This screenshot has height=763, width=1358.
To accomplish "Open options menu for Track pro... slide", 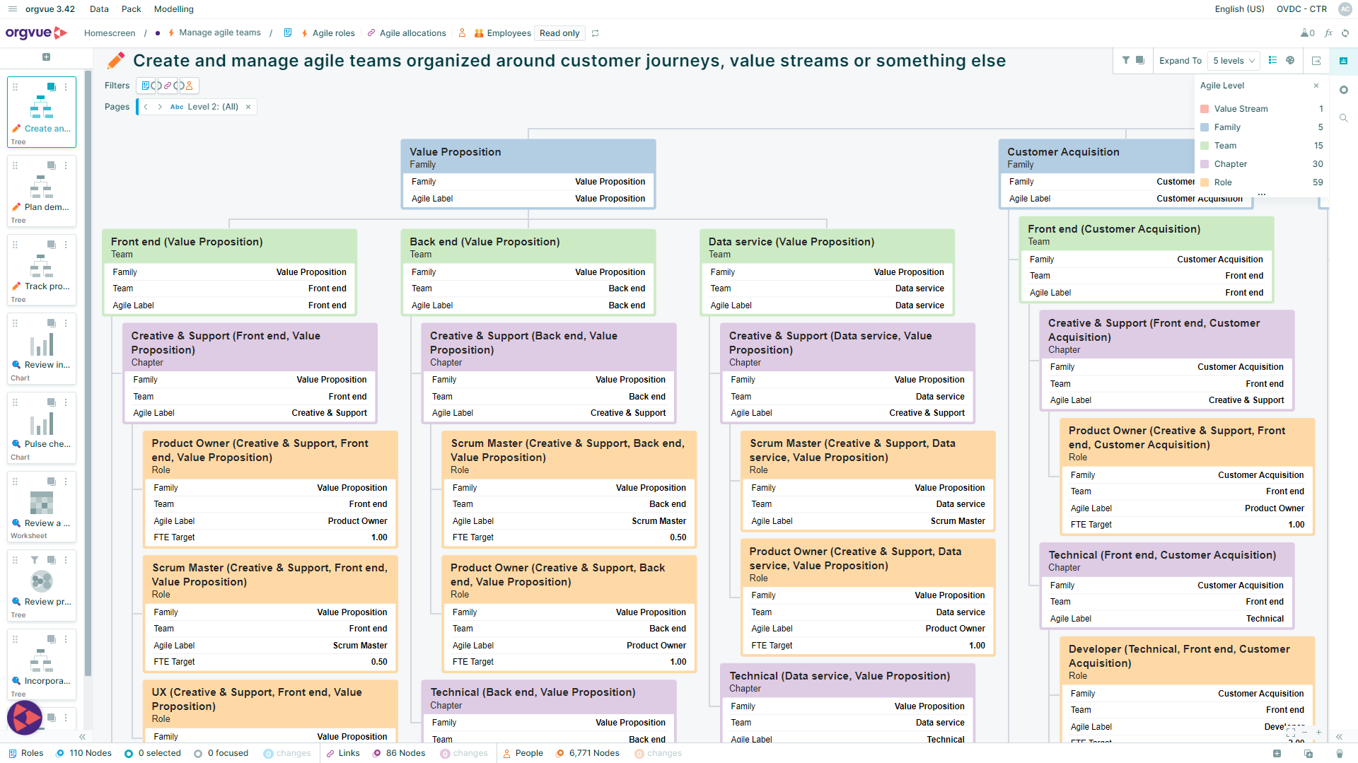I will (66, 245).
